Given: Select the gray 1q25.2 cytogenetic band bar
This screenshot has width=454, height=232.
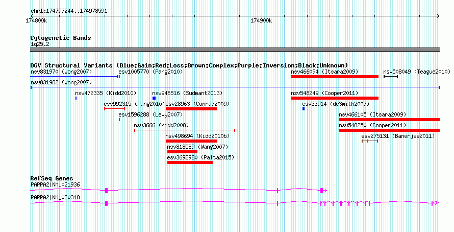Looking at the screenshot, I should tap(235, 50).
